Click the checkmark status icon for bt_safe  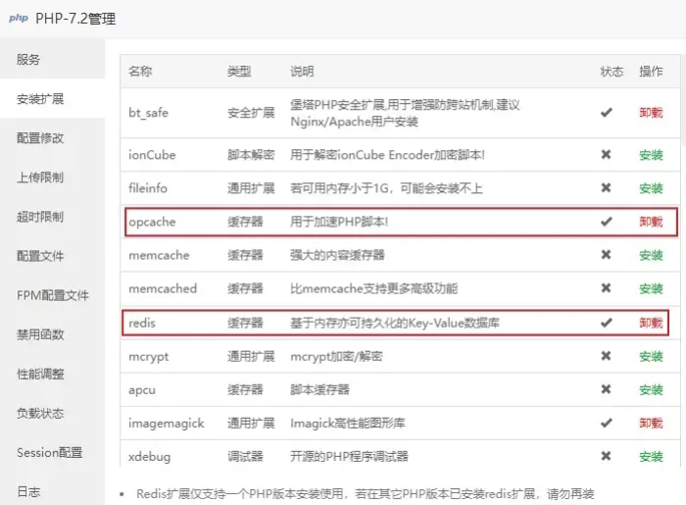606,113
